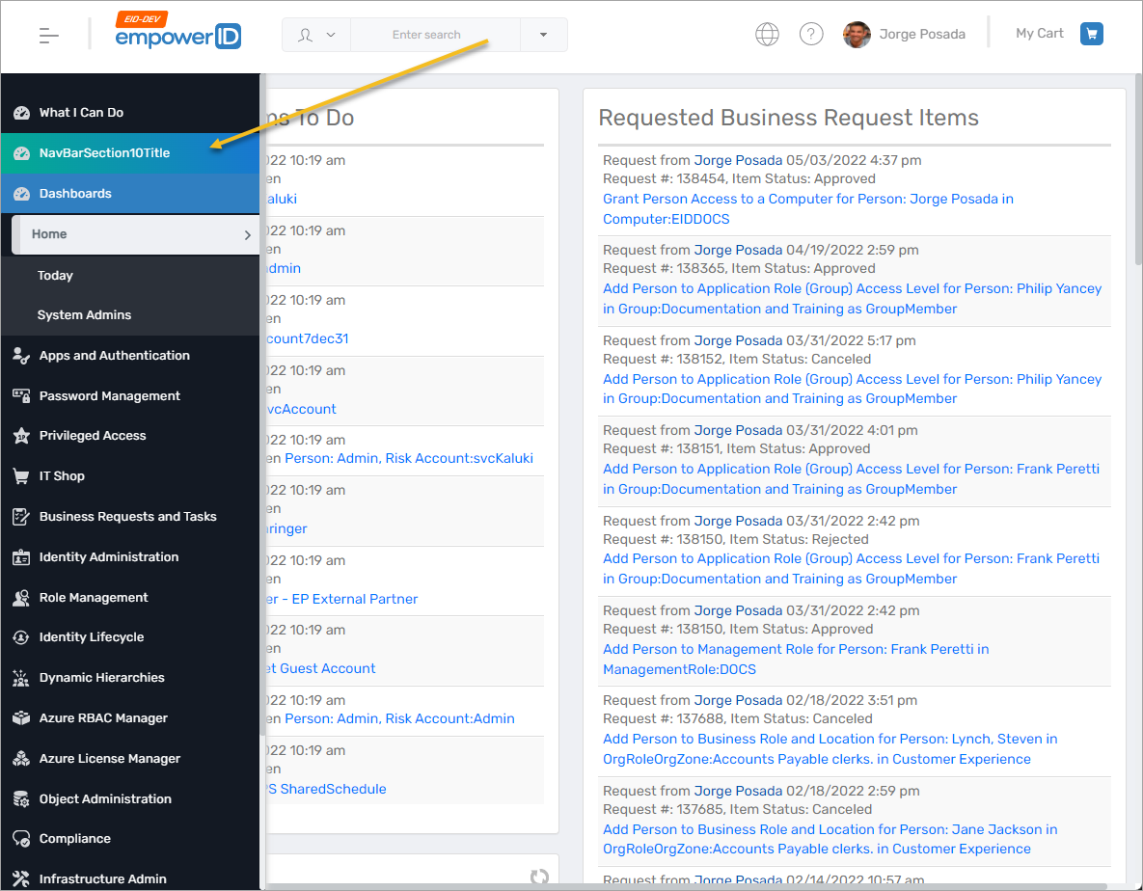
Task: Click the Compliance sidebar icon
Action: click(x=20, y=838)
